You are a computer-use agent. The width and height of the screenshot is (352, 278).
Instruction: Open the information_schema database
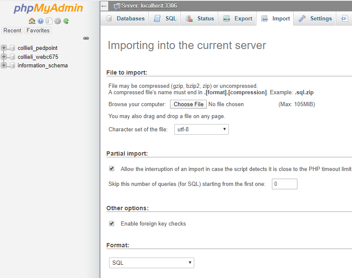43,65
